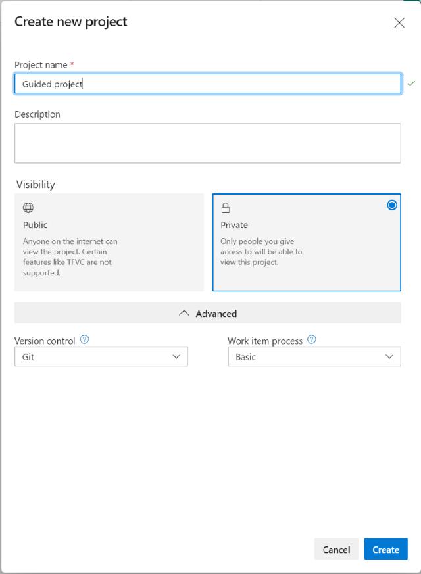
Task: Click the Version control dropdown arrow
Action: (x=176, y=356)
